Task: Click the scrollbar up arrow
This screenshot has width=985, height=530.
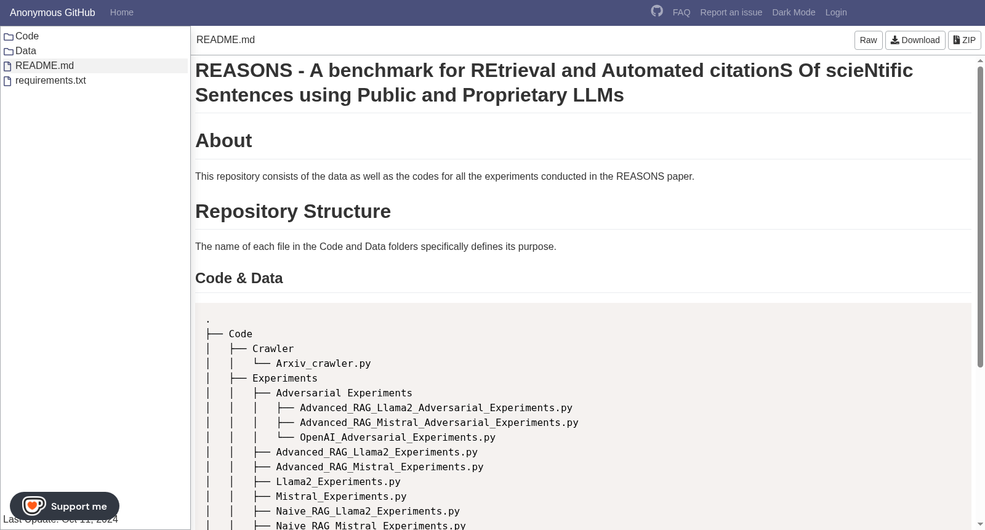Action: 980,60
